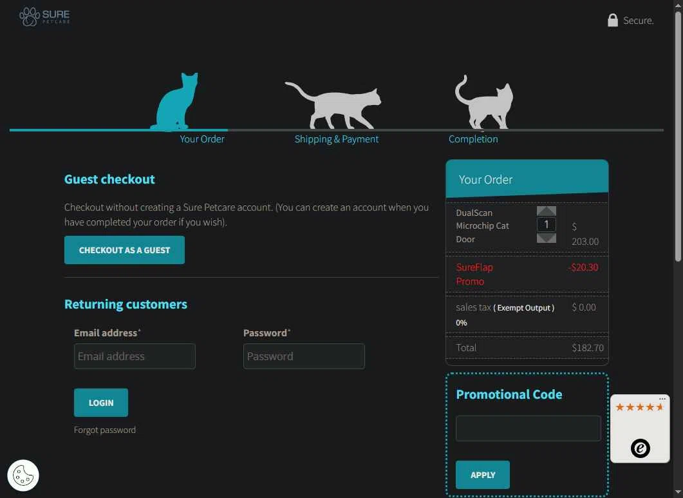Select the Completion step

click(473, 139)
